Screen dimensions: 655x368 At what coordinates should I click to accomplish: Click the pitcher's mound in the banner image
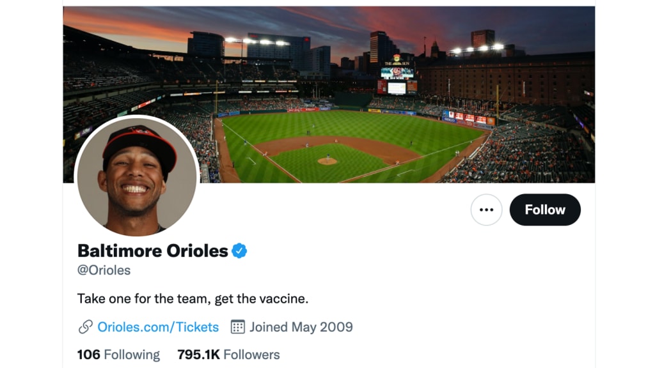tap(327, 161)
